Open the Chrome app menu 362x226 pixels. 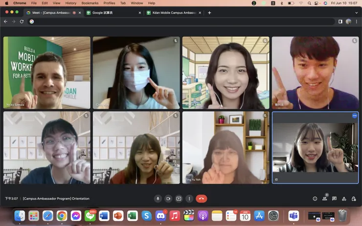point(20,3)
